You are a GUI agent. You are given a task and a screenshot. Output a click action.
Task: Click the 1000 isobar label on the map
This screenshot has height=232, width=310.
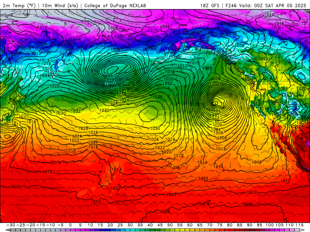coord(217,124)
